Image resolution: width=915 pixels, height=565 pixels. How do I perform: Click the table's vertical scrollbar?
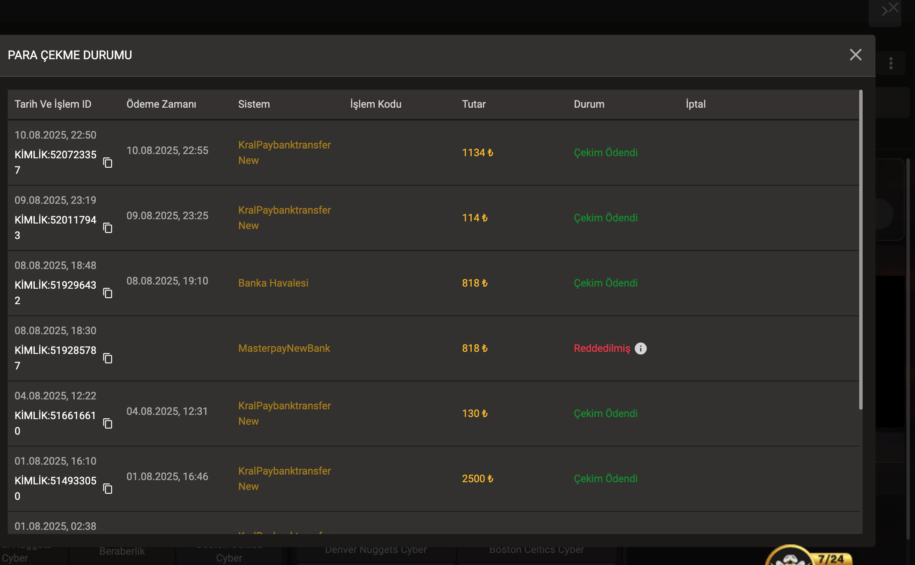tap(860, 249)
